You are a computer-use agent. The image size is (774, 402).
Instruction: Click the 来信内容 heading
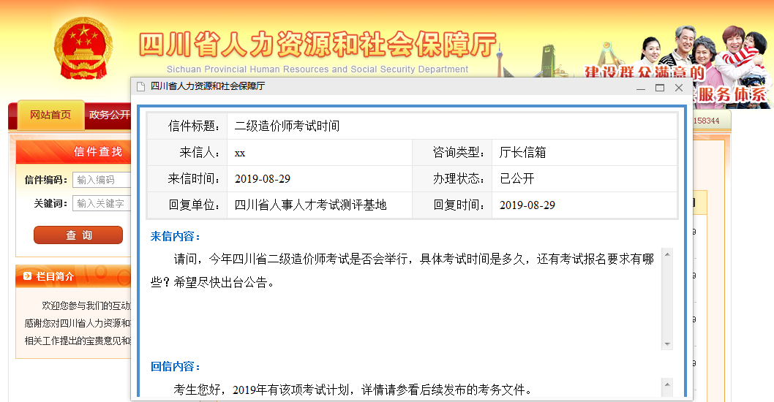pyautogui.click(x=176, y=236)
